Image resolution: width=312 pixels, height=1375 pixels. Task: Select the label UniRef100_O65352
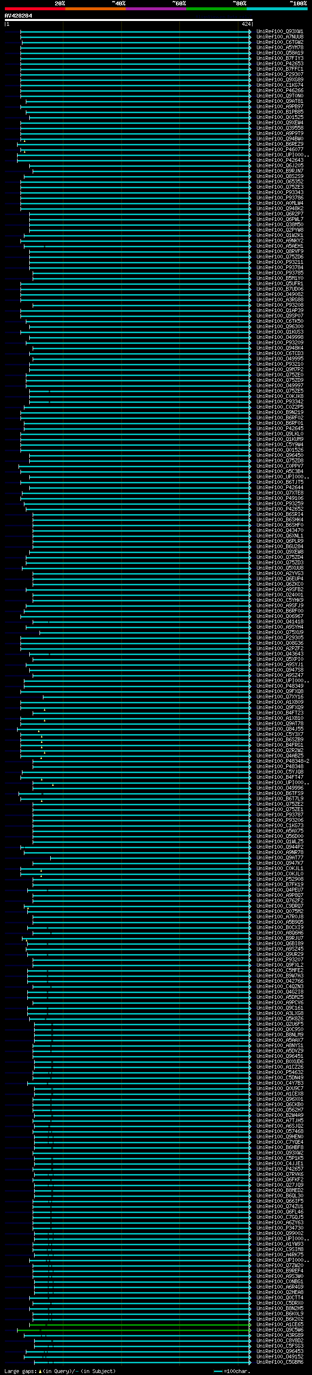click(x=280, y=181)
